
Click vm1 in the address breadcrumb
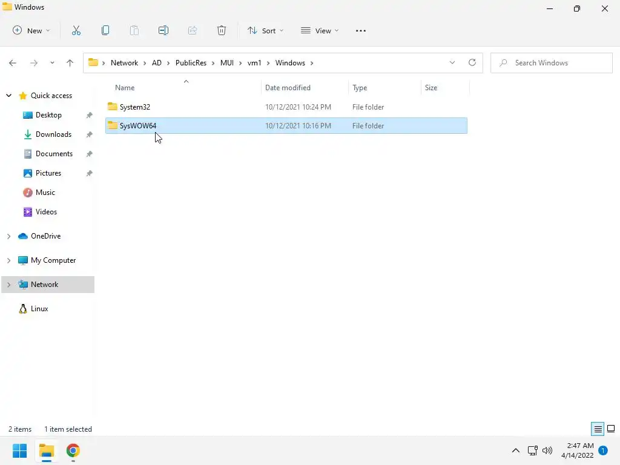click(254, 63)
